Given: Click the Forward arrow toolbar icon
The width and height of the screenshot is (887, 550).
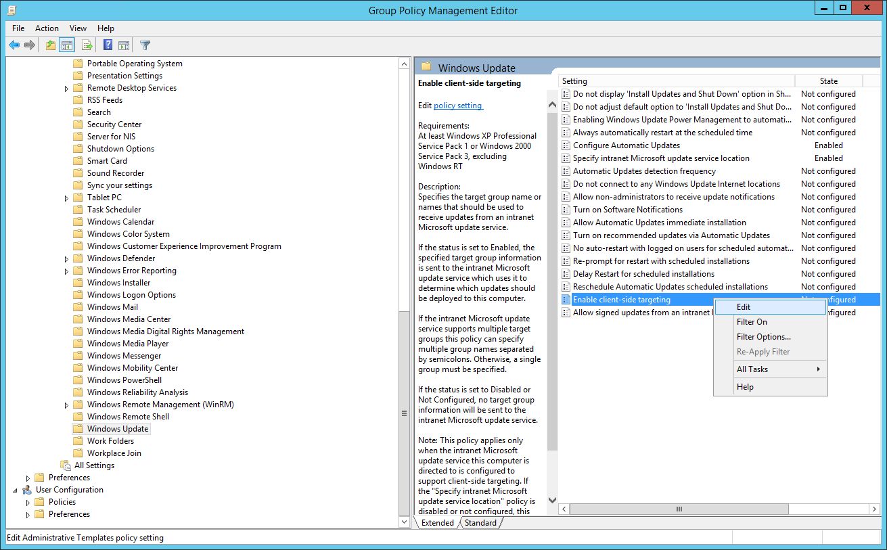Looking at the screenshot, I should click(x=29, y=45).
